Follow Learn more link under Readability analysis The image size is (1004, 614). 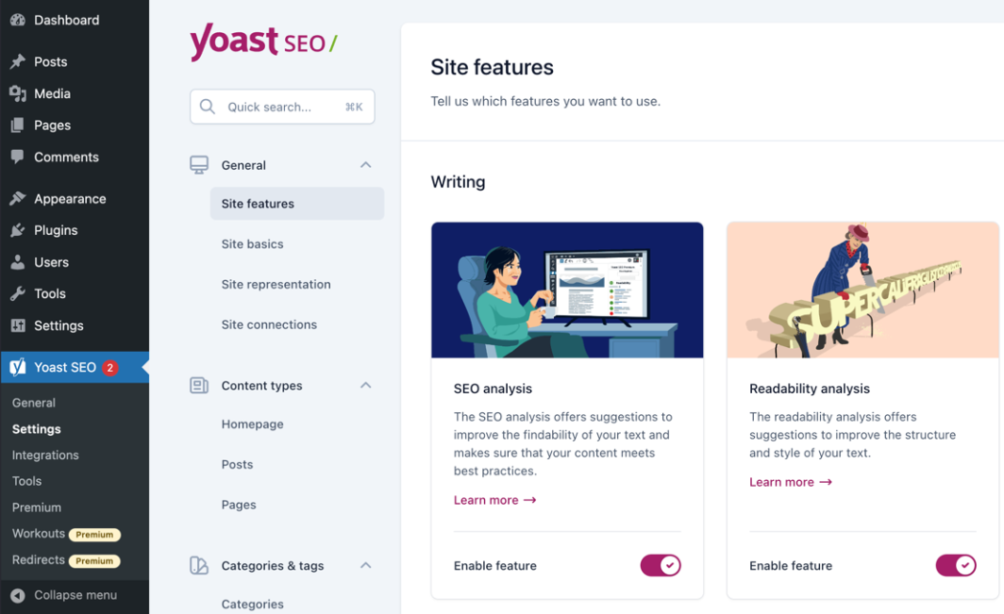[791, 482]
